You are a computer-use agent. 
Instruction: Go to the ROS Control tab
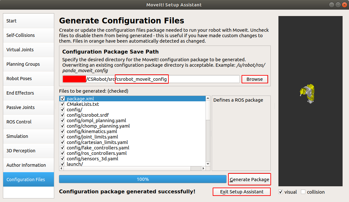(x=29, y=122)
